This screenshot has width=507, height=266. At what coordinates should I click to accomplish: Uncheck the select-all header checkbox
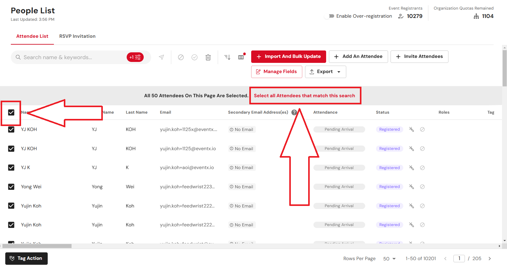pyautogui.click(x=11, y=112)
